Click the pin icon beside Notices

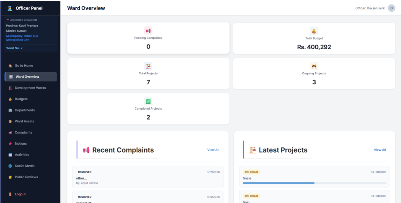tap(10, 144)
